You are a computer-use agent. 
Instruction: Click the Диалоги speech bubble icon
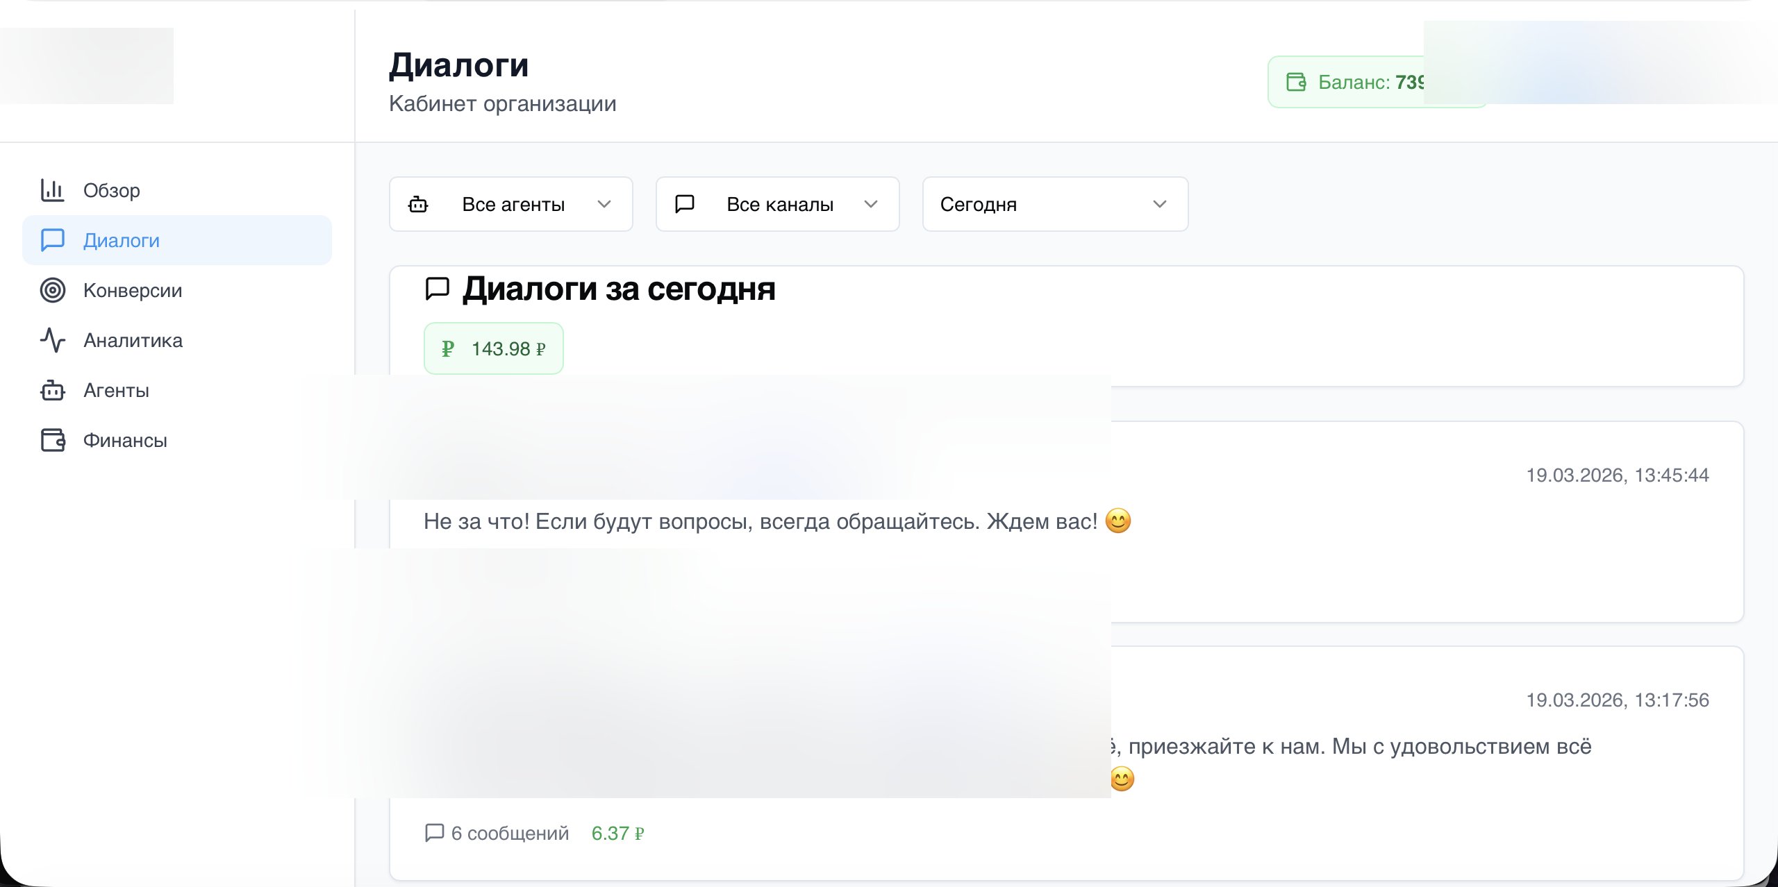pyautogui.click(x=53, y=240)
